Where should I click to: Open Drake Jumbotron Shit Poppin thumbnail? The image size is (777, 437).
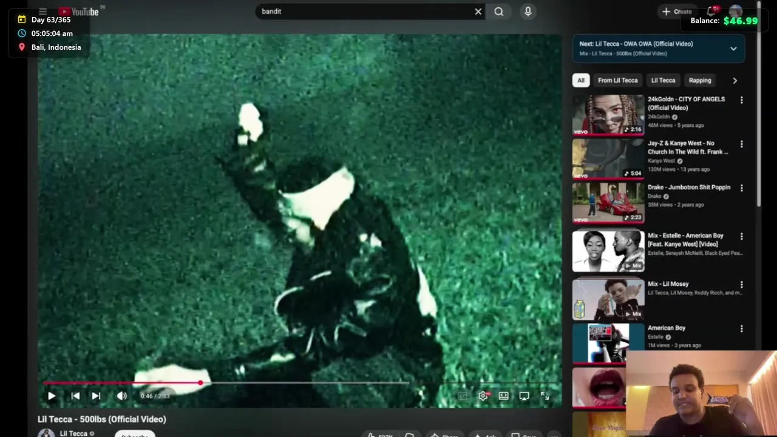(608, 203)
